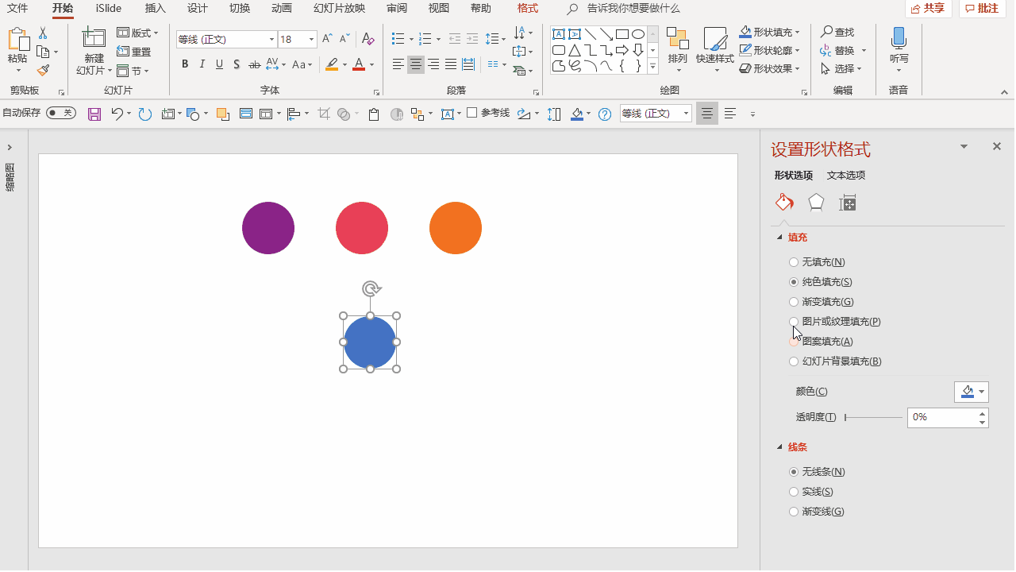The width and height of the screenshot is (1016, 572).
Task: Open the Effects pentagon icon tab
Action: pyautogui.click(x=816, y=203)
